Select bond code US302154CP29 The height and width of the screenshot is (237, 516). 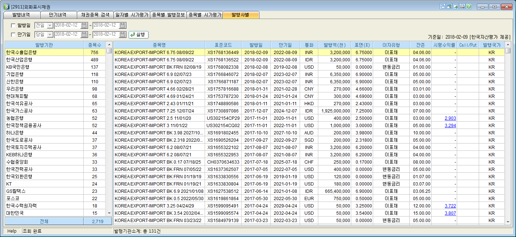pyautogui.click(x=223, y=118)
